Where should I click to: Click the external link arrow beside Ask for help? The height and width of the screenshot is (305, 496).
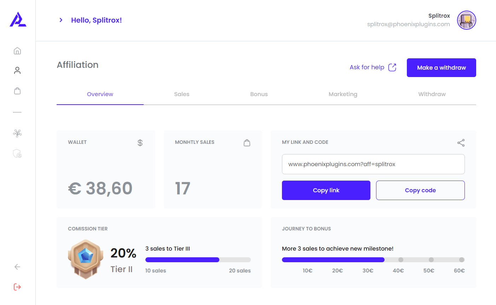pos(392,67)
